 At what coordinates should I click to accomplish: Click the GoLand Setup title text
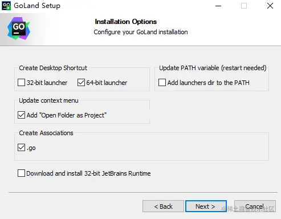(x=37, y=6)
